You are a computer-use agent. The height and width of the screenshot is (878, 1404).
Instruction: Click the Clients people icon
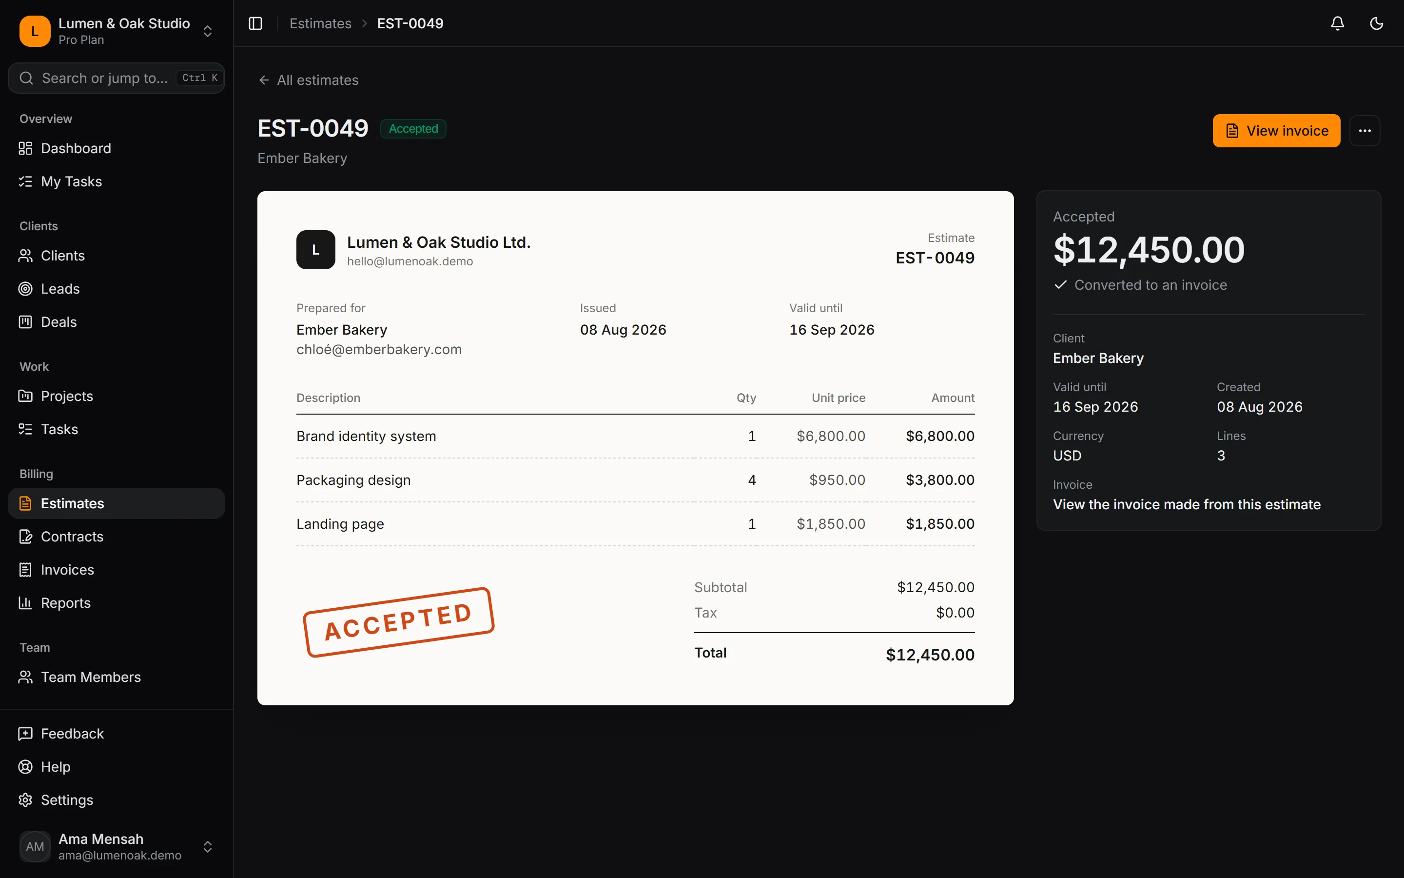pyautogui.click(x=25, y=256)
